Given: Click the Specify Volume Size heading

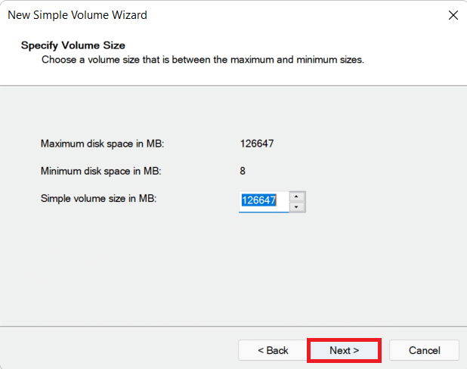Looking at the screenshot, I should point(73,45).
